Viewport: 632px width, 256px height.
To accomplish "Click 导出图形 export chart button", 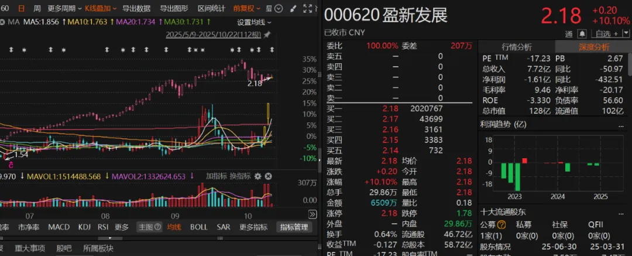I will (174, 8).
